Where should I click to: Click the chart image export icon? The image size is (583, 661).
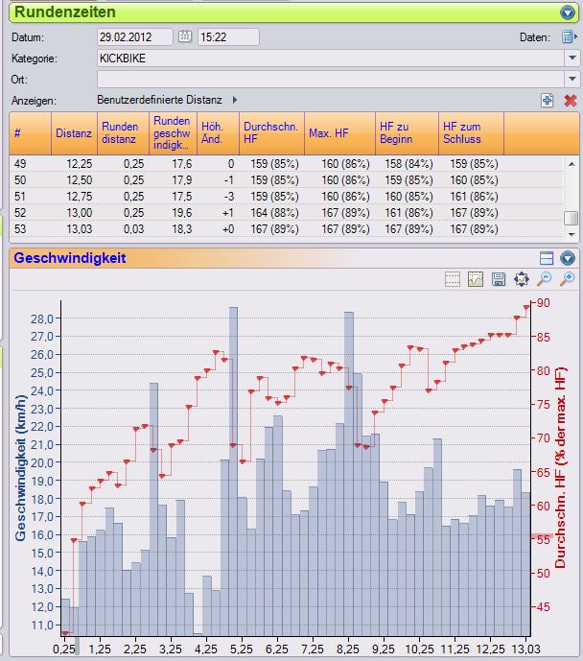point(476,279)
